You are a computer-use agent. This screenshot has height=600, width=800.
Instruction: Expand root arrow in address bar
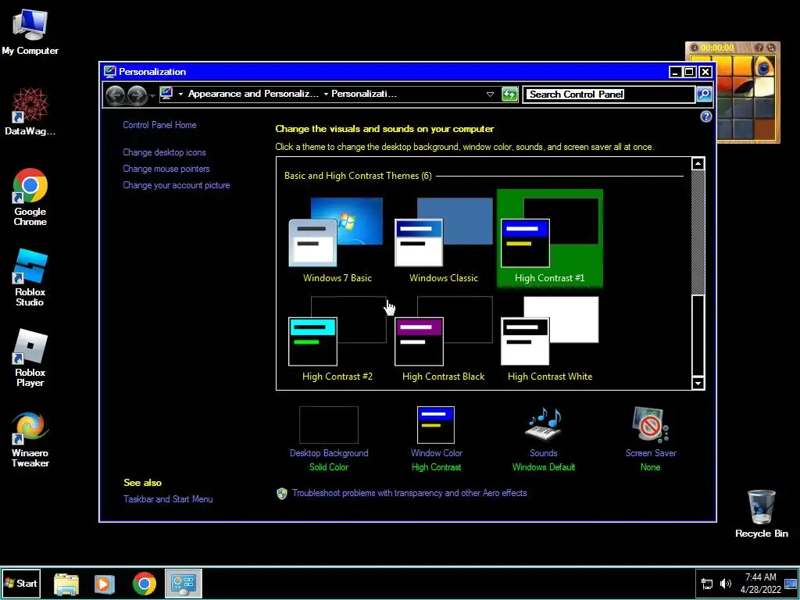coord(180,94)
